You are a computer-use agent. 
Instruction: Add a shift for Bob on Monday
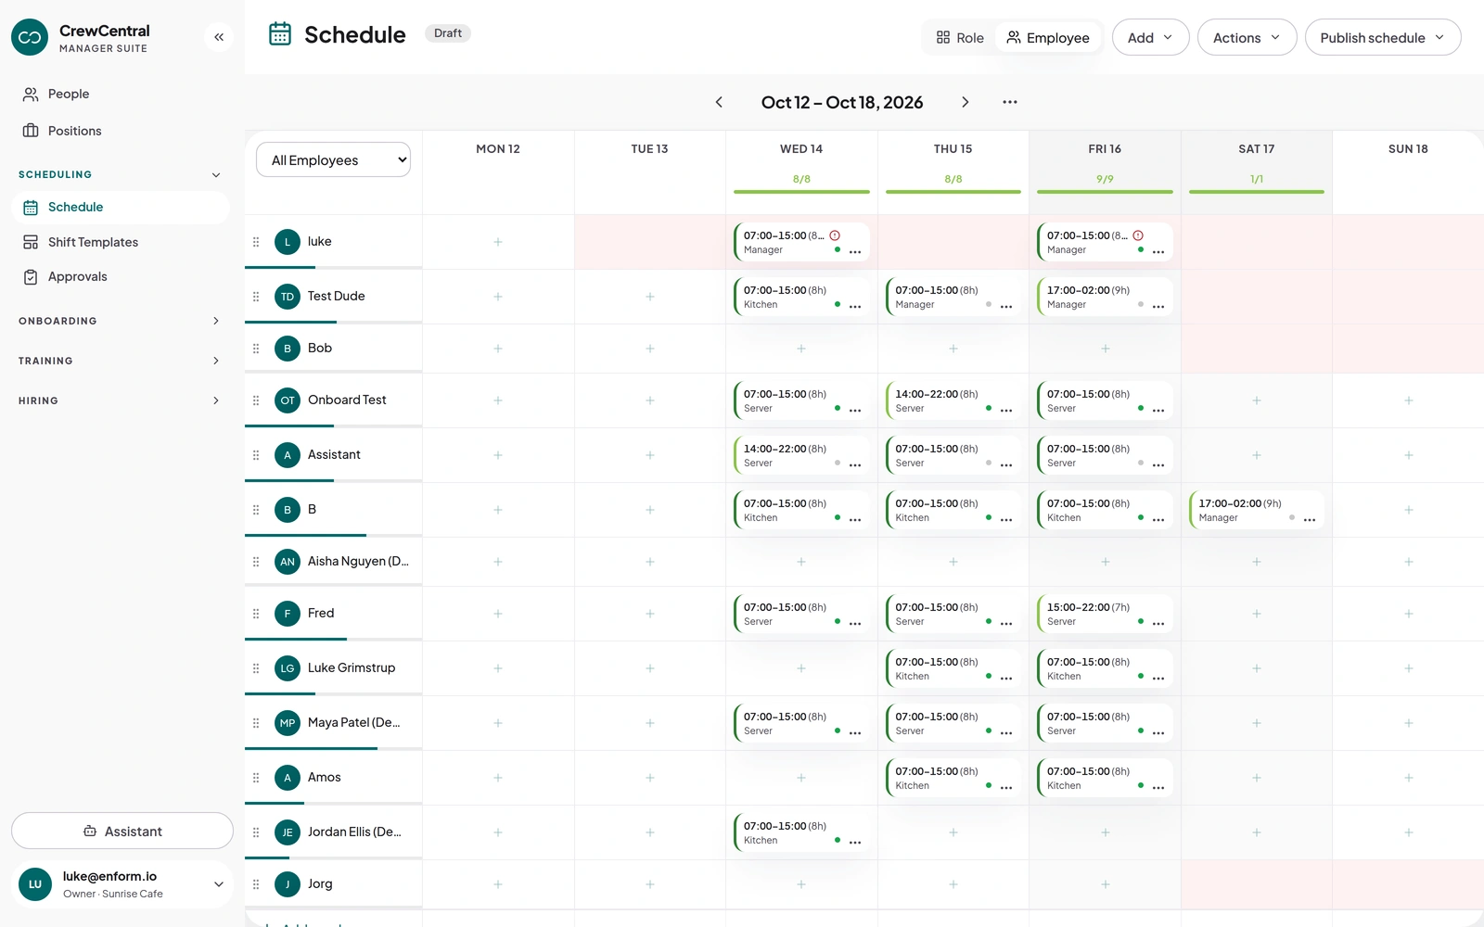click(498, 349)
